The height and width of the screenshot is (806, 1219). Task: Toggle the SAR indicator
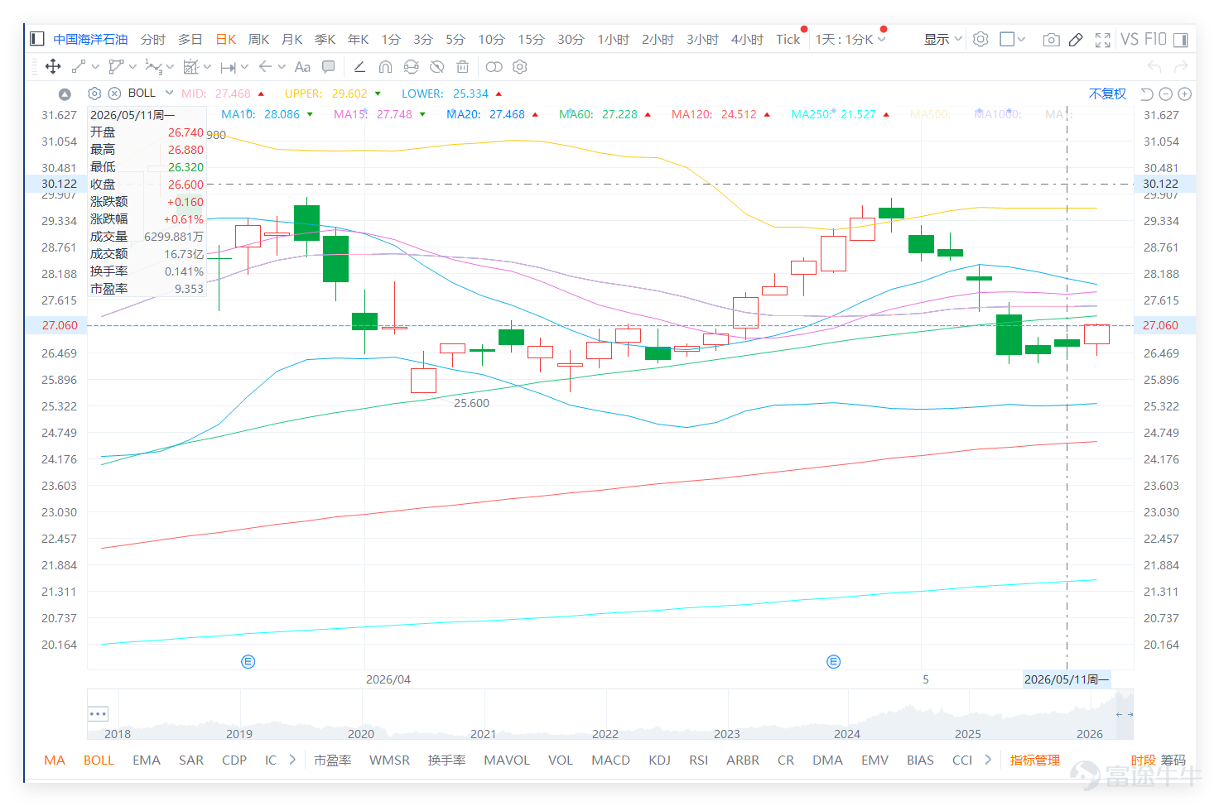pyautogui.click(x=191, y=760)
